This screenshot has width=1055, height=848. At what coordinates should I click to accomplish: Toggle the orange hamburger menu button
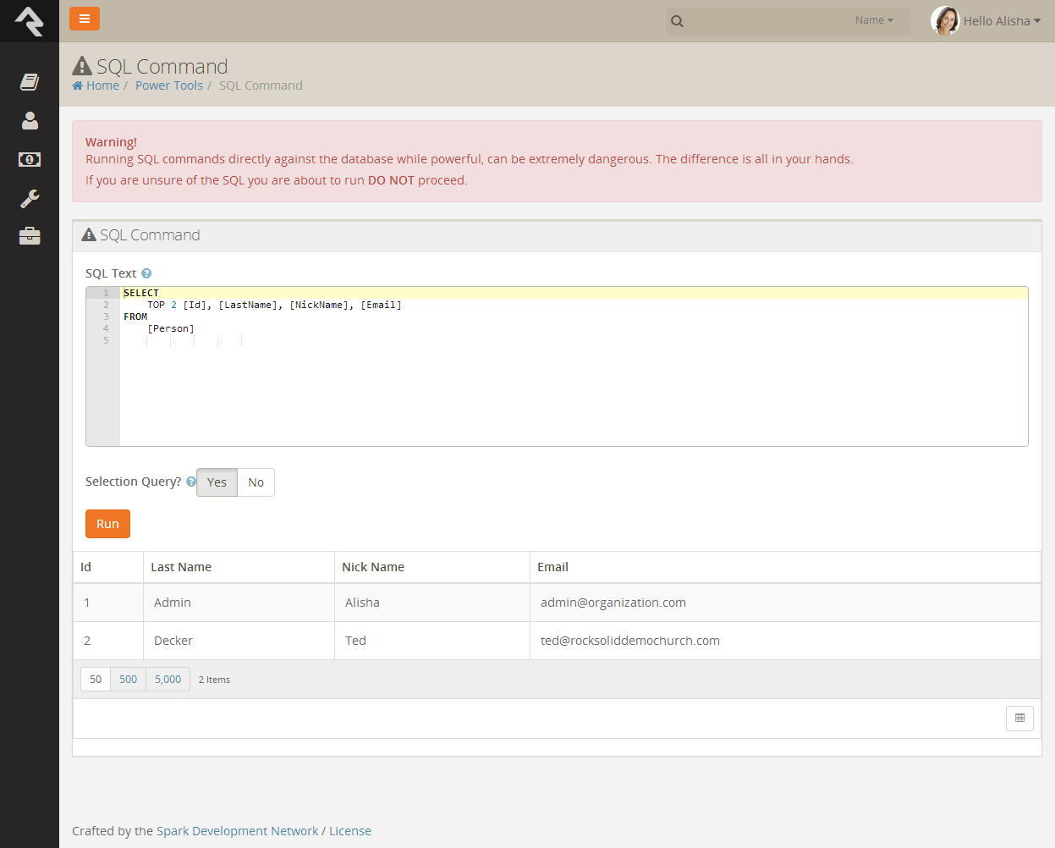point(85,19)
